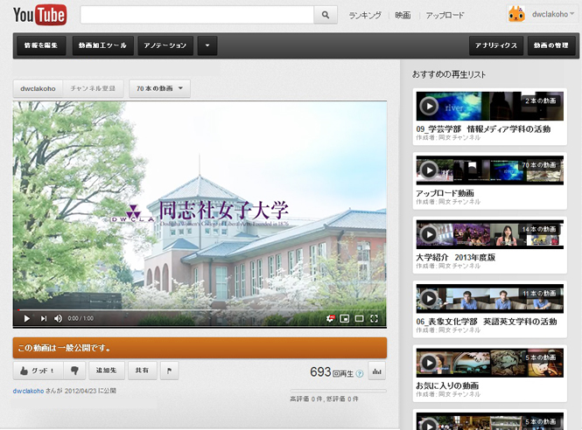The image size is (582, 430).
Task: Mute the video volume speaker icon
Action: pyautogui.click(x=59, y=318)
